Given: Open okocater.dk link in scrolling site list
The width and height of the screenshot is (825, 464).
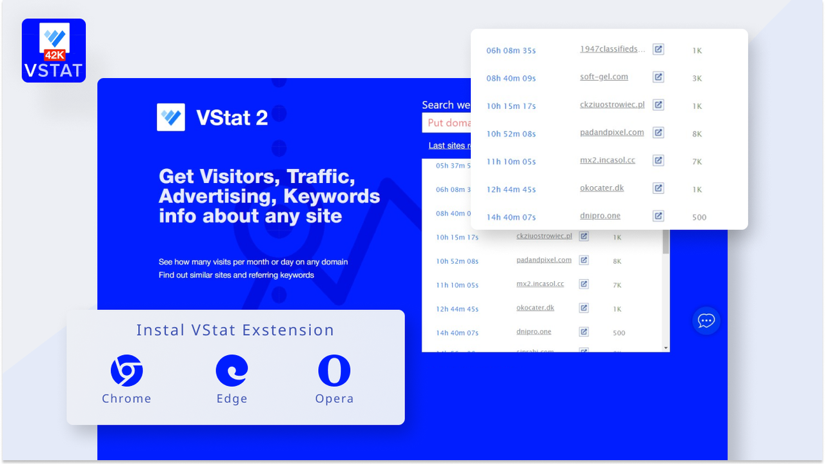Looking at the screenshot, I should [x=535, y=307].
